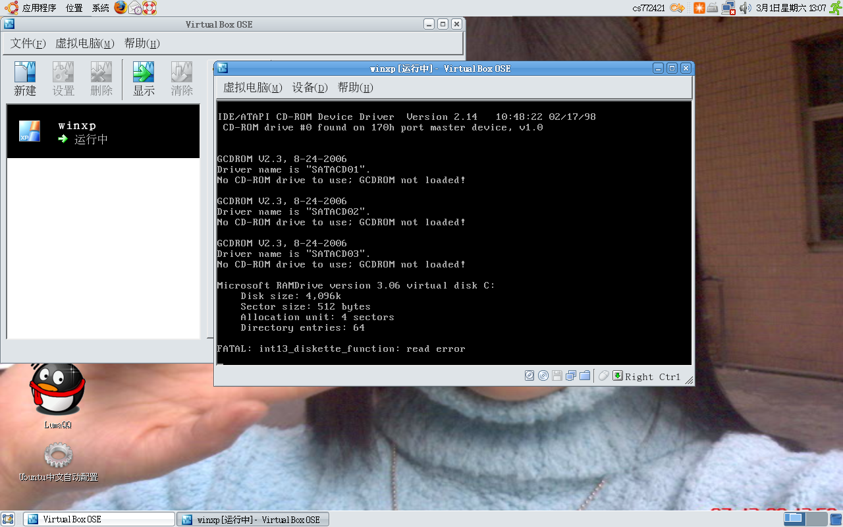Click inside the VM console screen
The image size is (843, 527).
click(454, 233)
